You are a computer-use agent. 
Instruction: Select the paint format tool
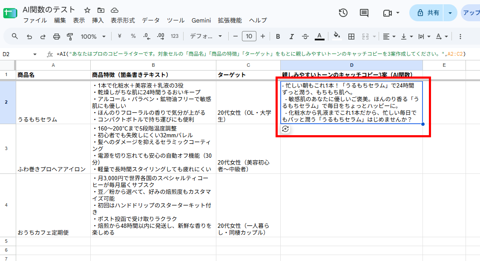[x=70, y=37]
